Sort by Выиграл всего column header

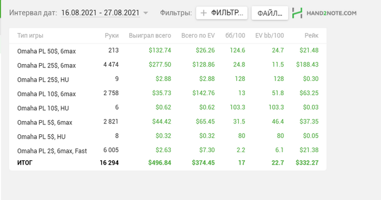[x=150, y=35]
